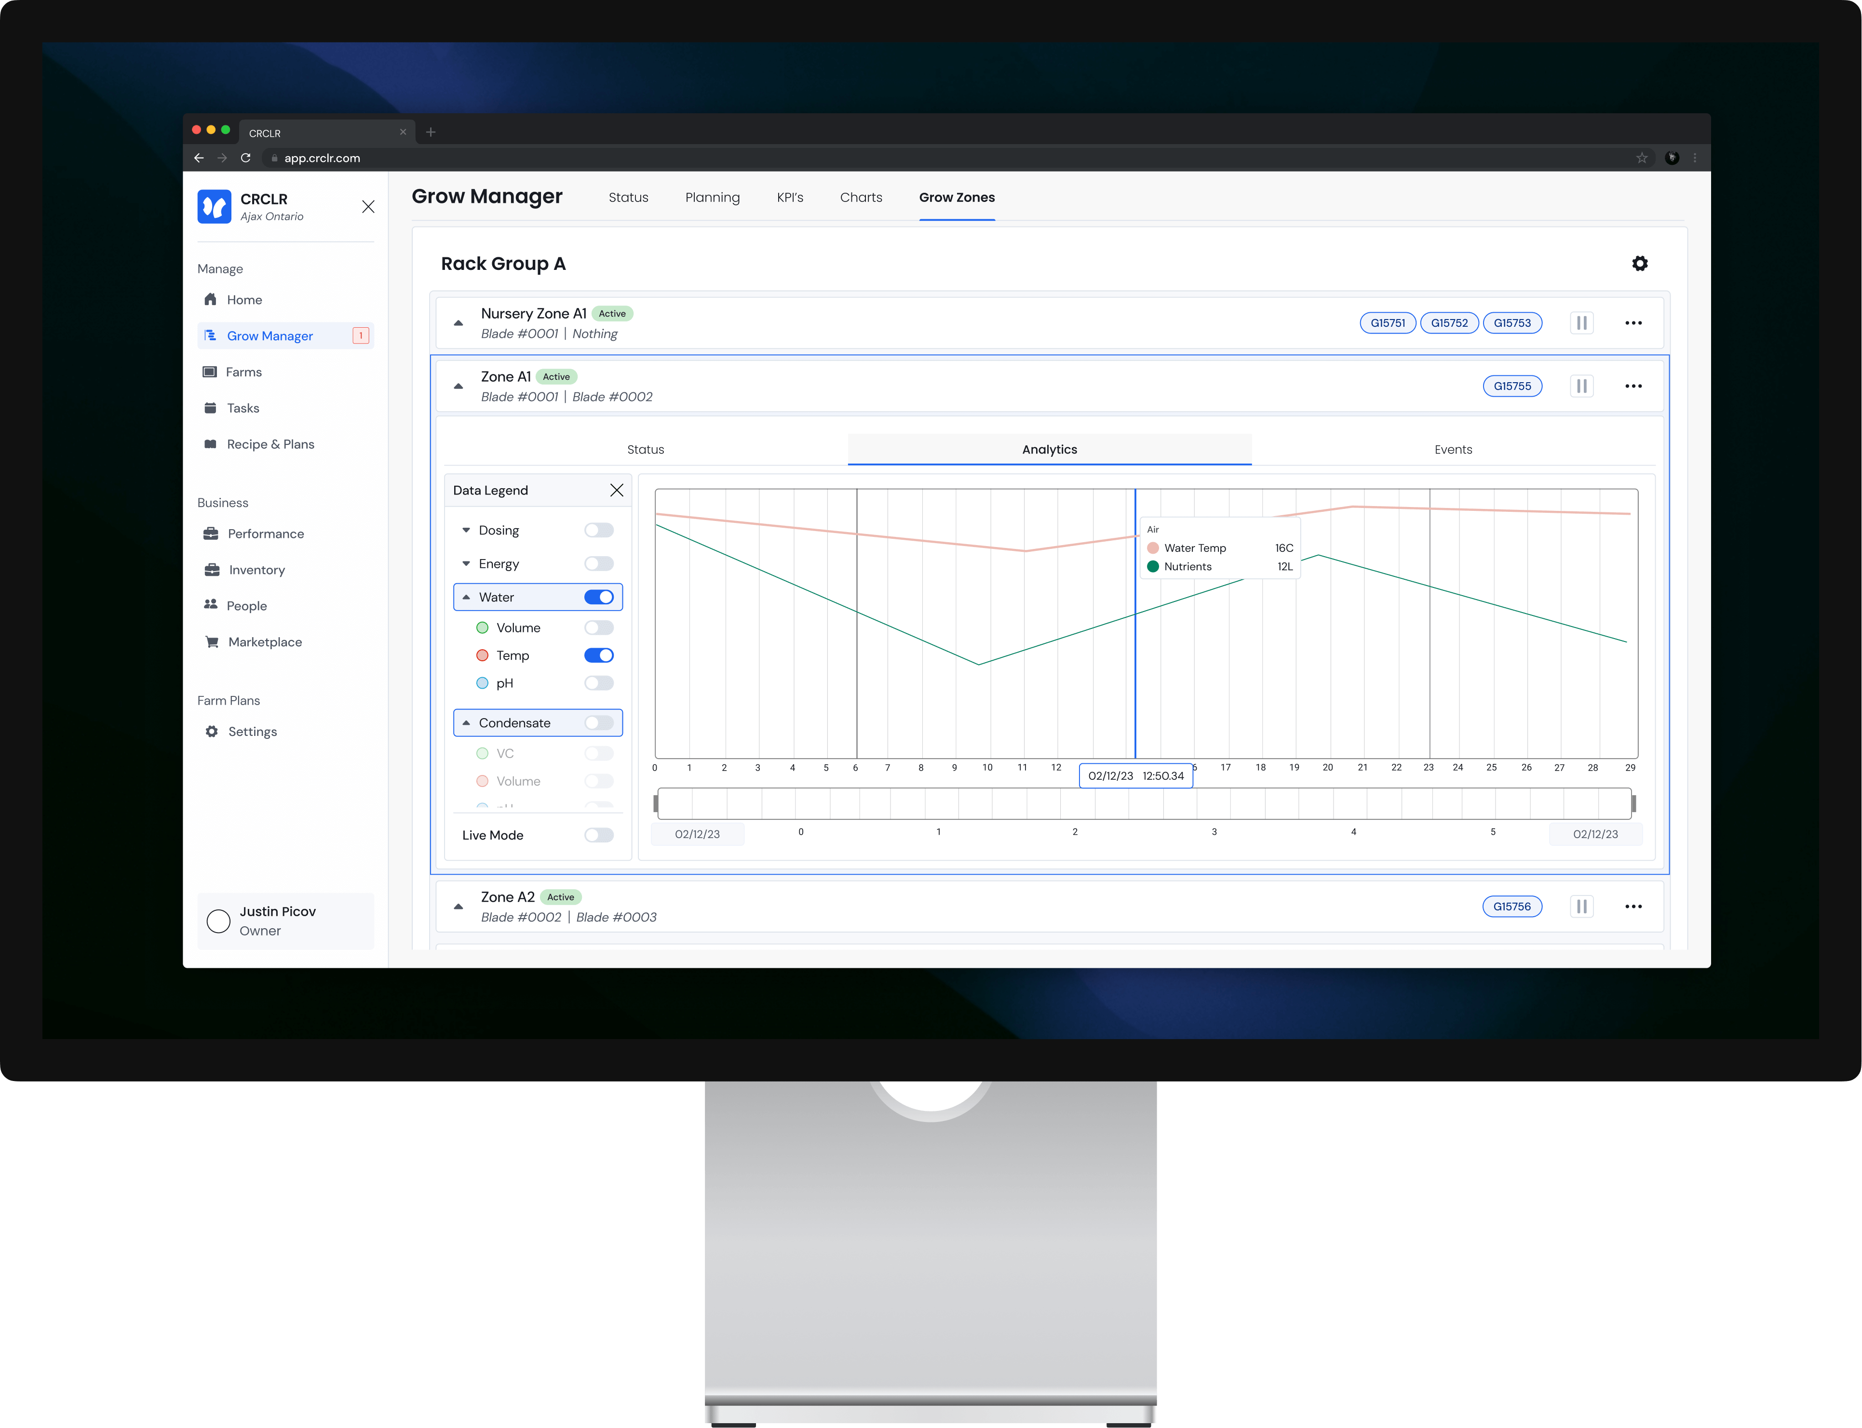
Task: Expand the Energy legend group
Action: (x=466, y=563)
